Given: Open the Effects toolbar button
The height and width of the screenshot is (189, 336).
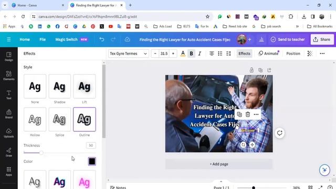Looking at the screenshot, I should 244,54.
